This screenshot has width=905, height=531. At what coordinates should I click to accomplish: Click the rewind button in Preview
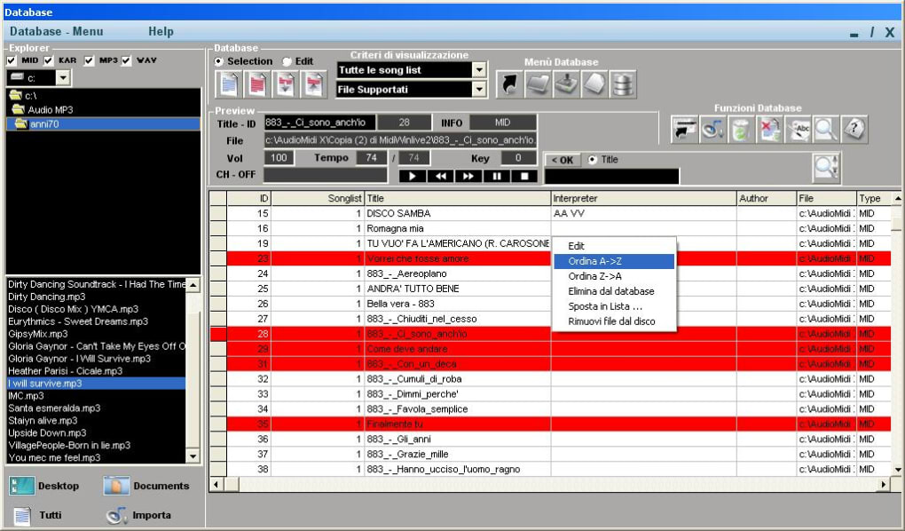click(x=440, y=176)
